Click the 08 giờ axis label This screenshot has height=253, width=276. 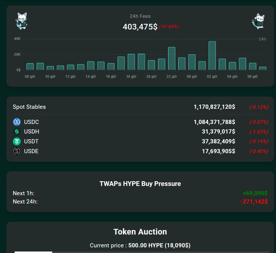click(30, 76)
